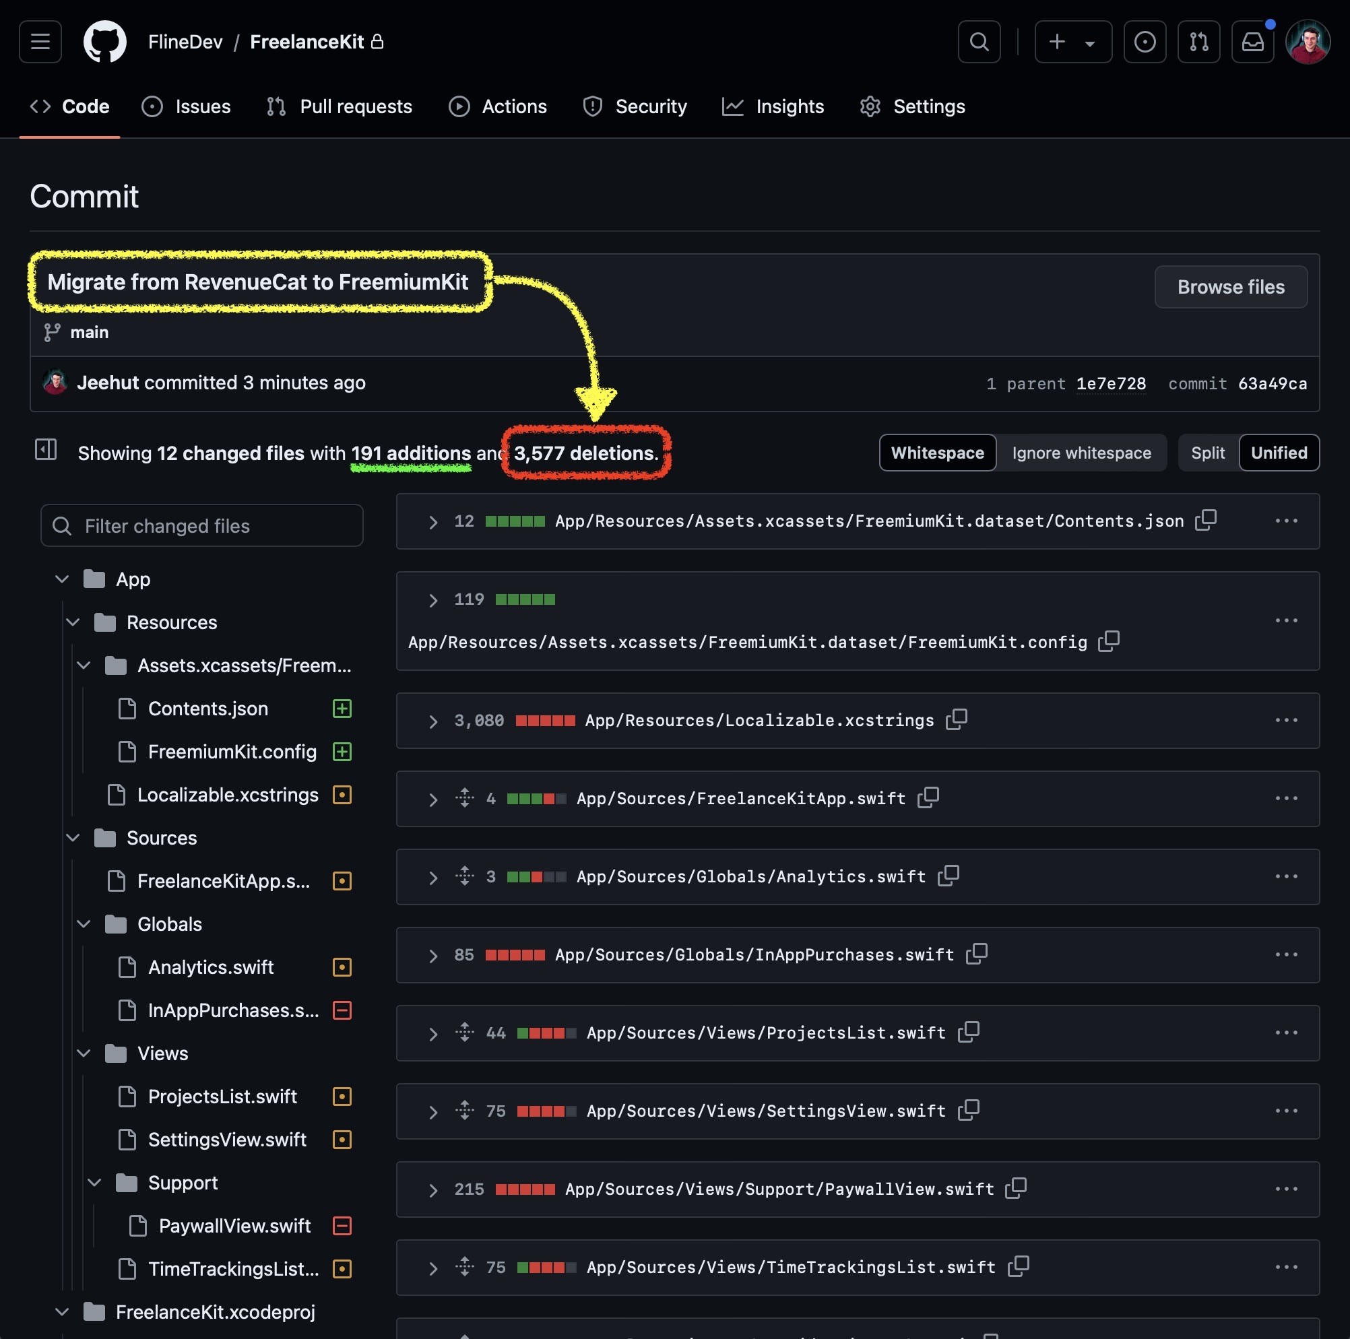Open the user profile avatar menu
Image resolution: width=1350 pixels, height=1339 pixels.
[1307, 42]
